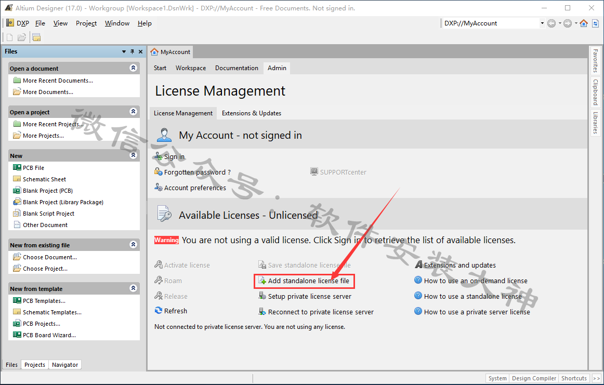Collapse the Open a document section
Viewport: 604px width, 385px height.
133,68
